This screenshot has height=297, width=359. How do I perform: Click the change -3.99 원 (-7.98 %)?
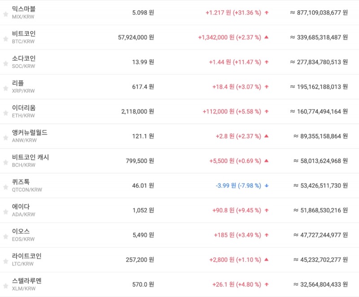coord(238,186)
